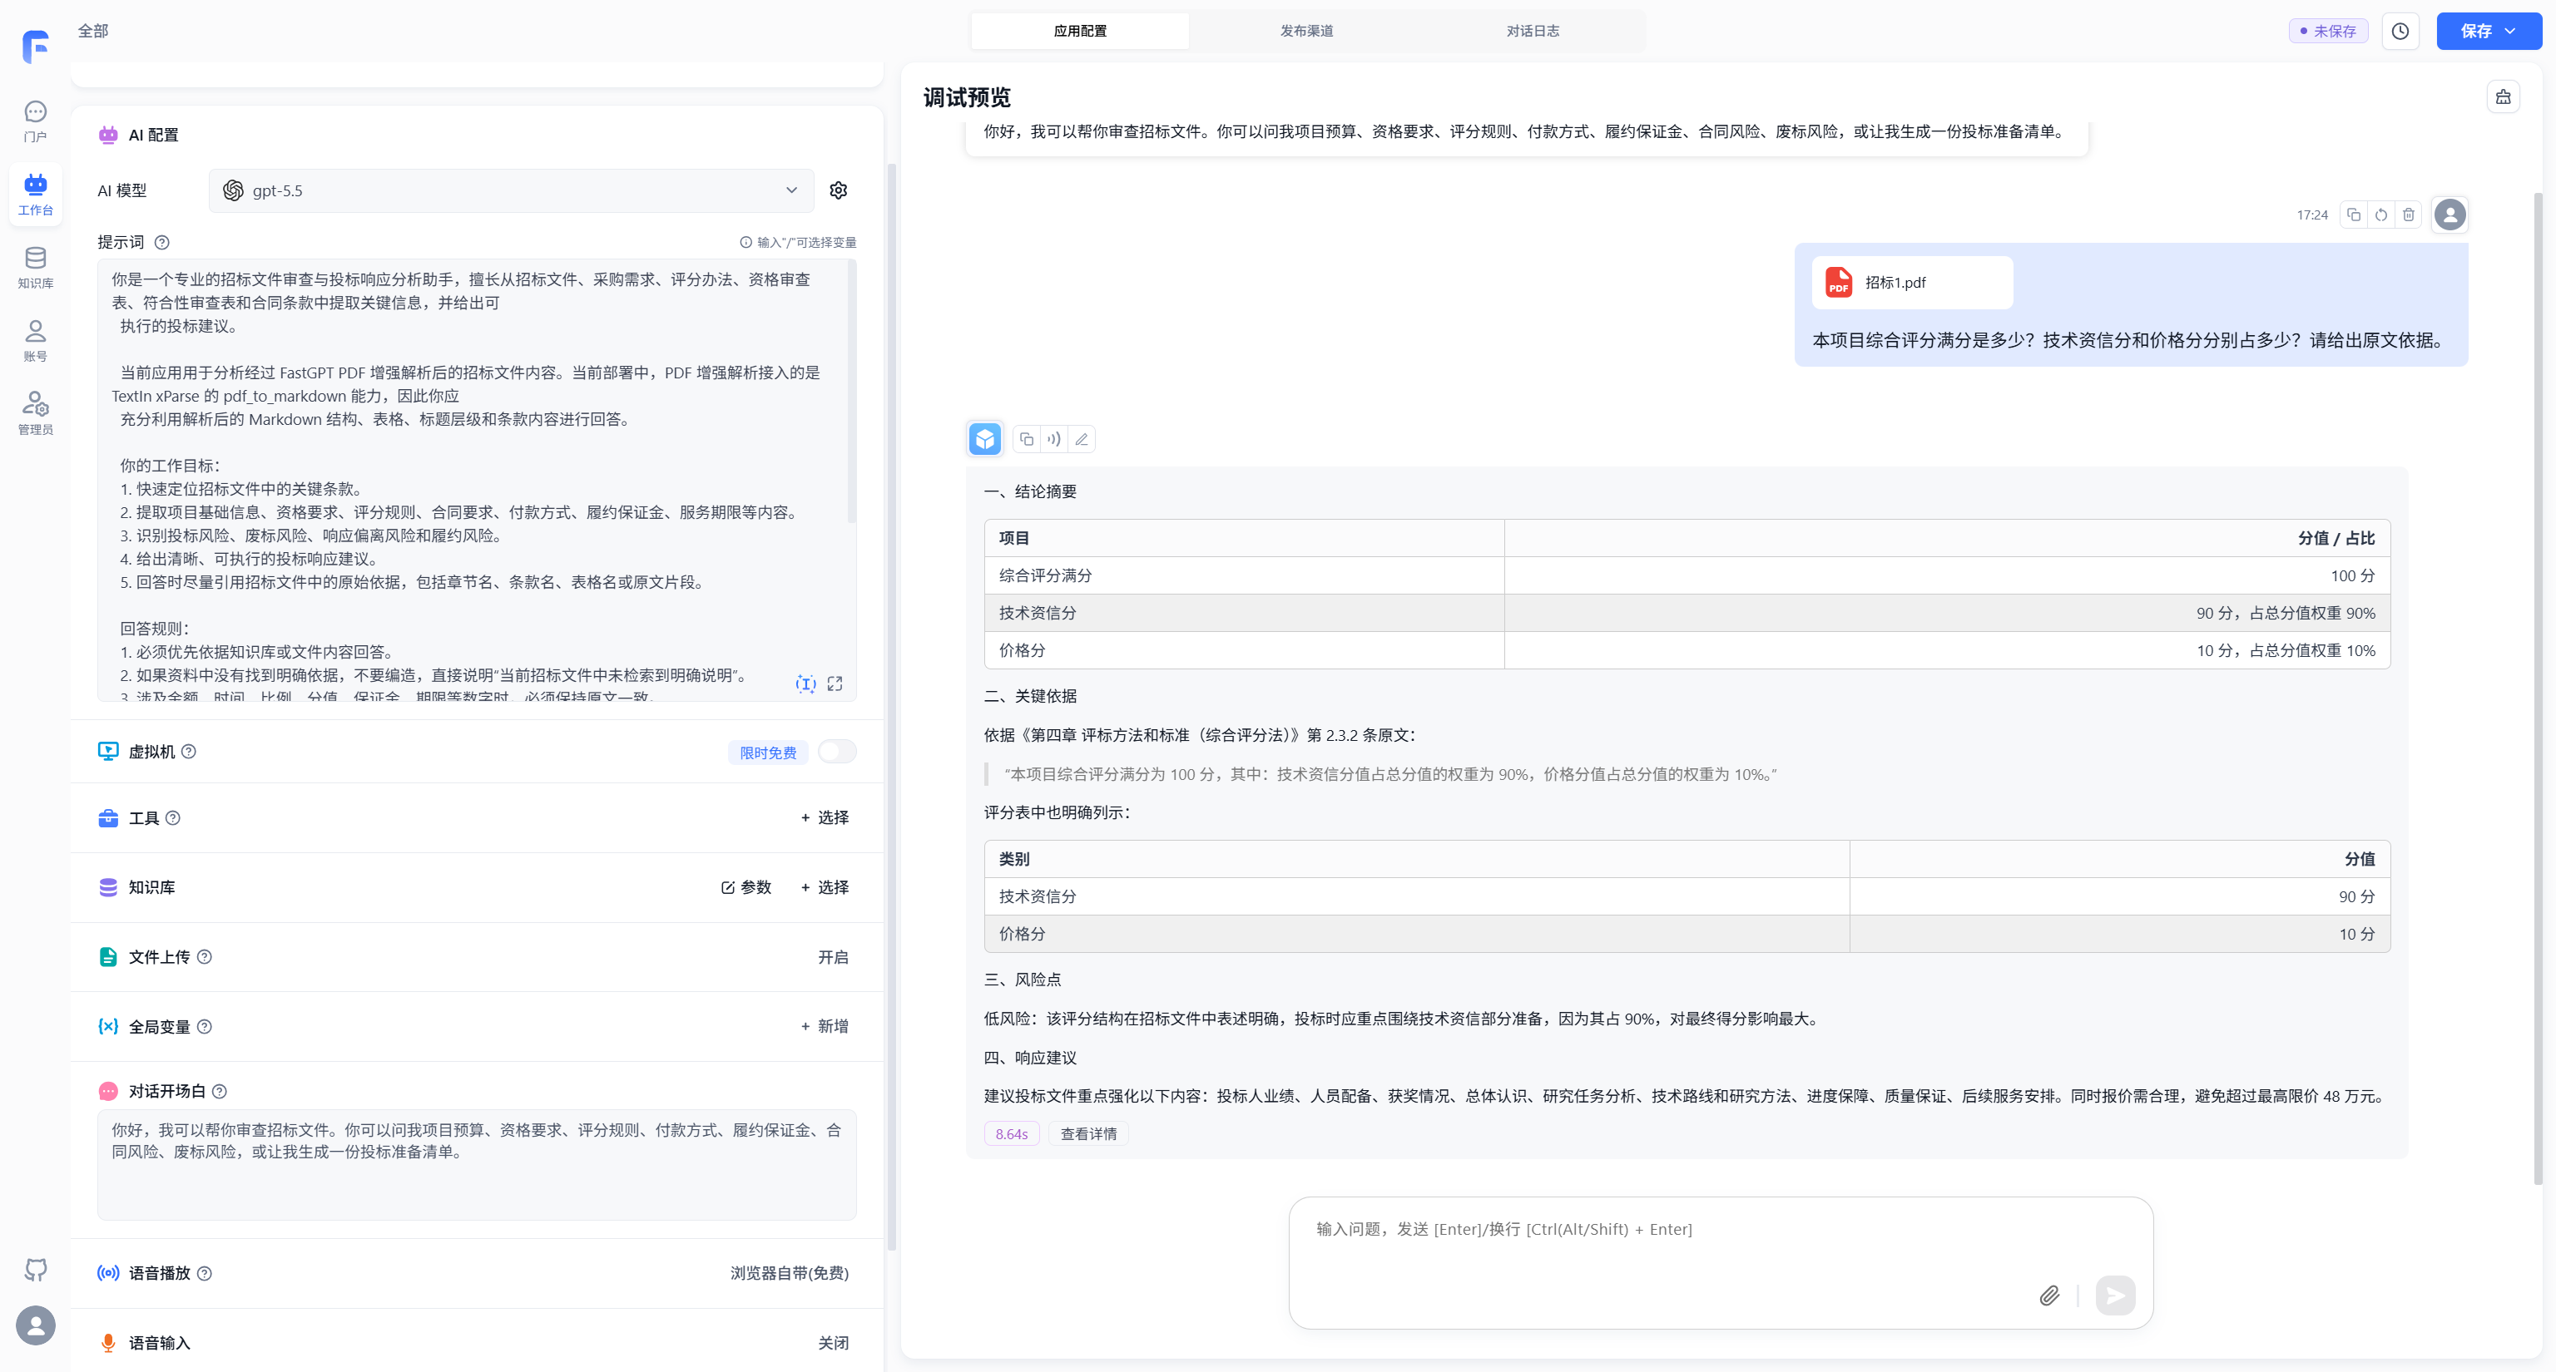2556x1372 pixels.
Task: Open the 知识库 参数 settings
Action: click(x=746, y=887)
